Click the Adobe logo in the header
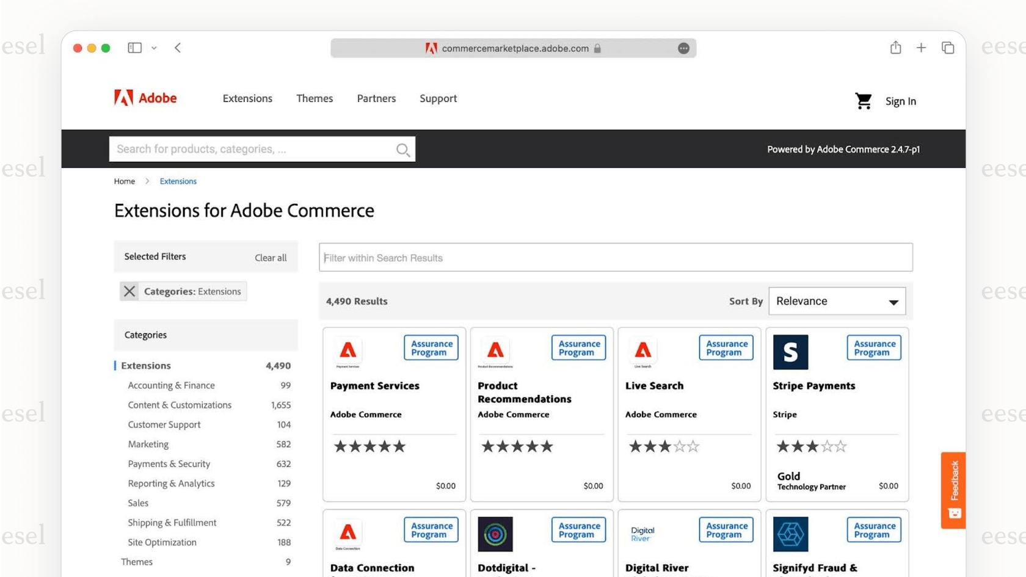 [145, 98]
